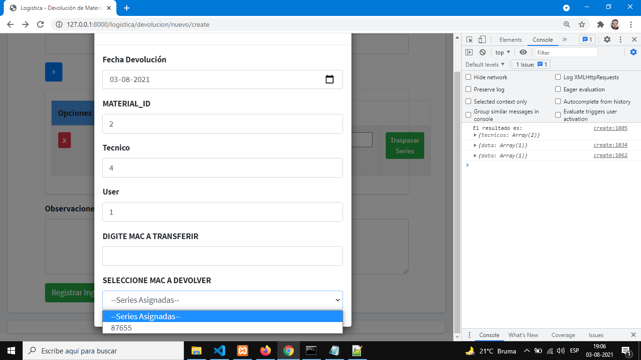641x360 pixels.
Task: Switch to What's New drawer tab
Action: [523, 335]
